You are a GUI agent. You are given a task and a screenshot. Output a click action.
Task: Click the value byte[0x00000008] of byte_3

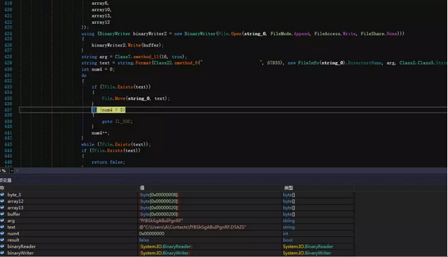[x=159, y=195]
